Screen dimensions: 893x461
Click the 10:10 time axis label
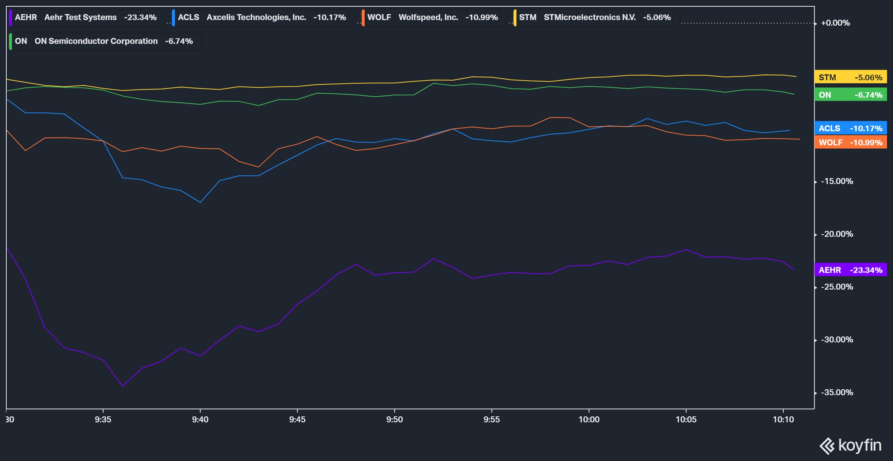tap(783, 420)
